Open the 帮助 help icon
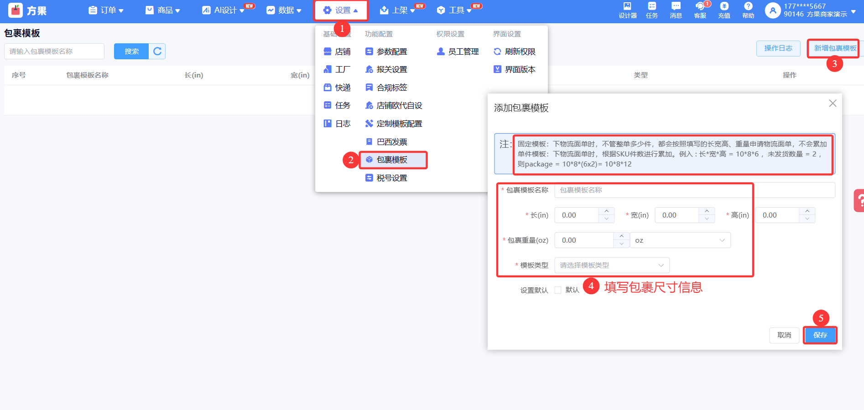Image resolution: width=864 pixels, height=410 pixels. pos(748,10)
